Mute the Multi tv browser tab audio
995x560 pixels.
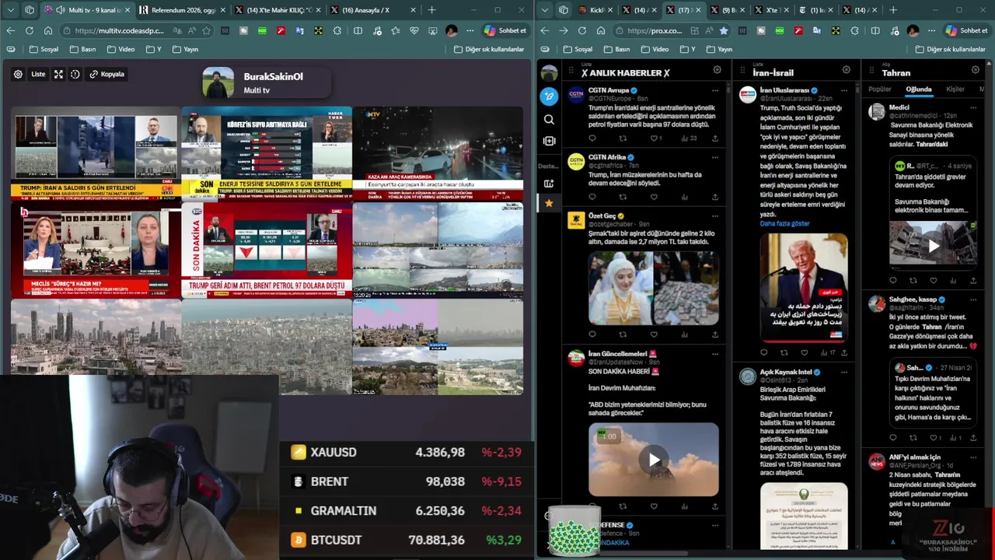60,10
